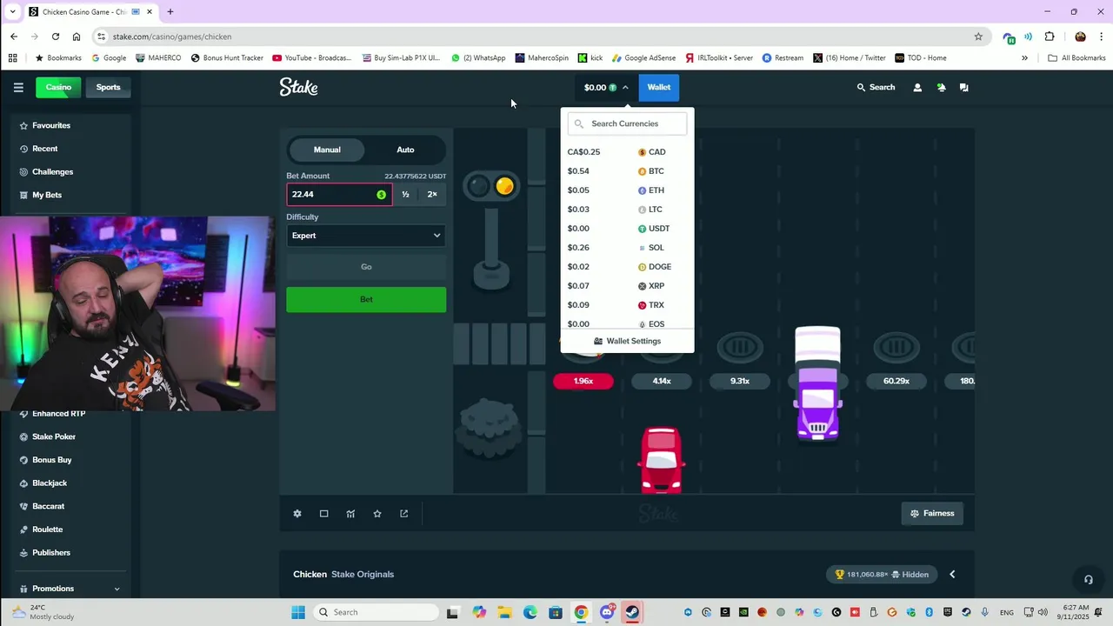1113x626 pixels.
Task: Open the support headset icon
Action: [1088, 580]
